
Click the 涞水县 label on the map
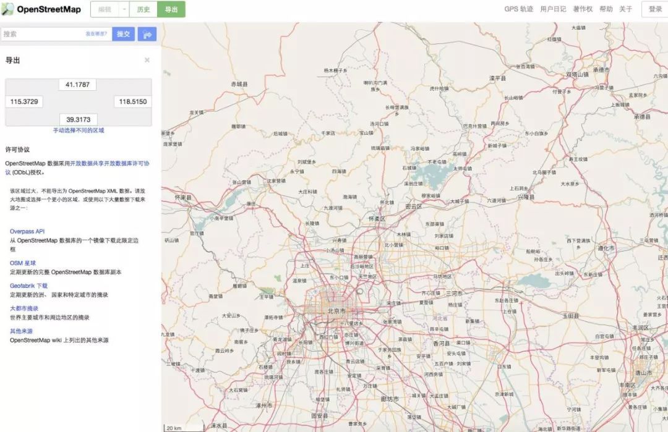point(218,426)
